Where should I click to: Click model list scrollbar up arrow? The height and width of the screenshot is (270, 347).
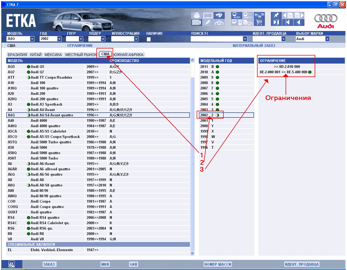[192, 60]
